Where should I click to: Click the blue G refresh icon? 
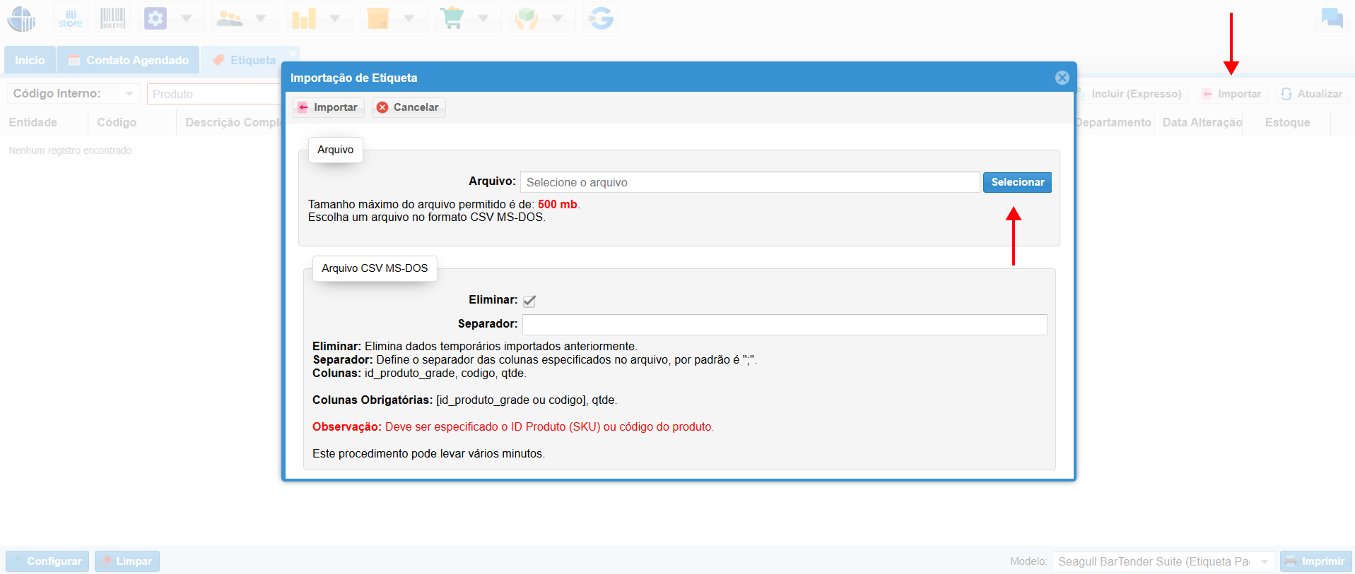point(601,18)
